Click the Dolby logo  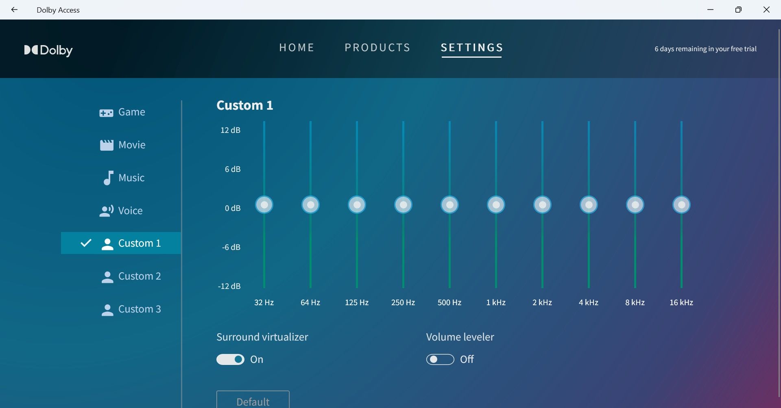point(48,50)
